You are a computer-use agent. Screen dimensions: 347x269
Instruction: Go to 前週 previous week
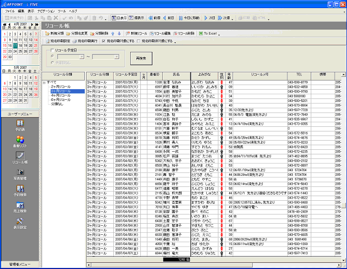coord(154,18)
